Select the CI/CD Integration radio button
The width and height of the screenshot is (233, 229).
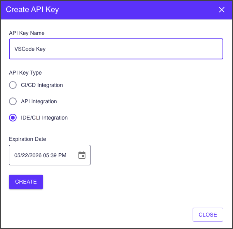(x=13, y=85)
